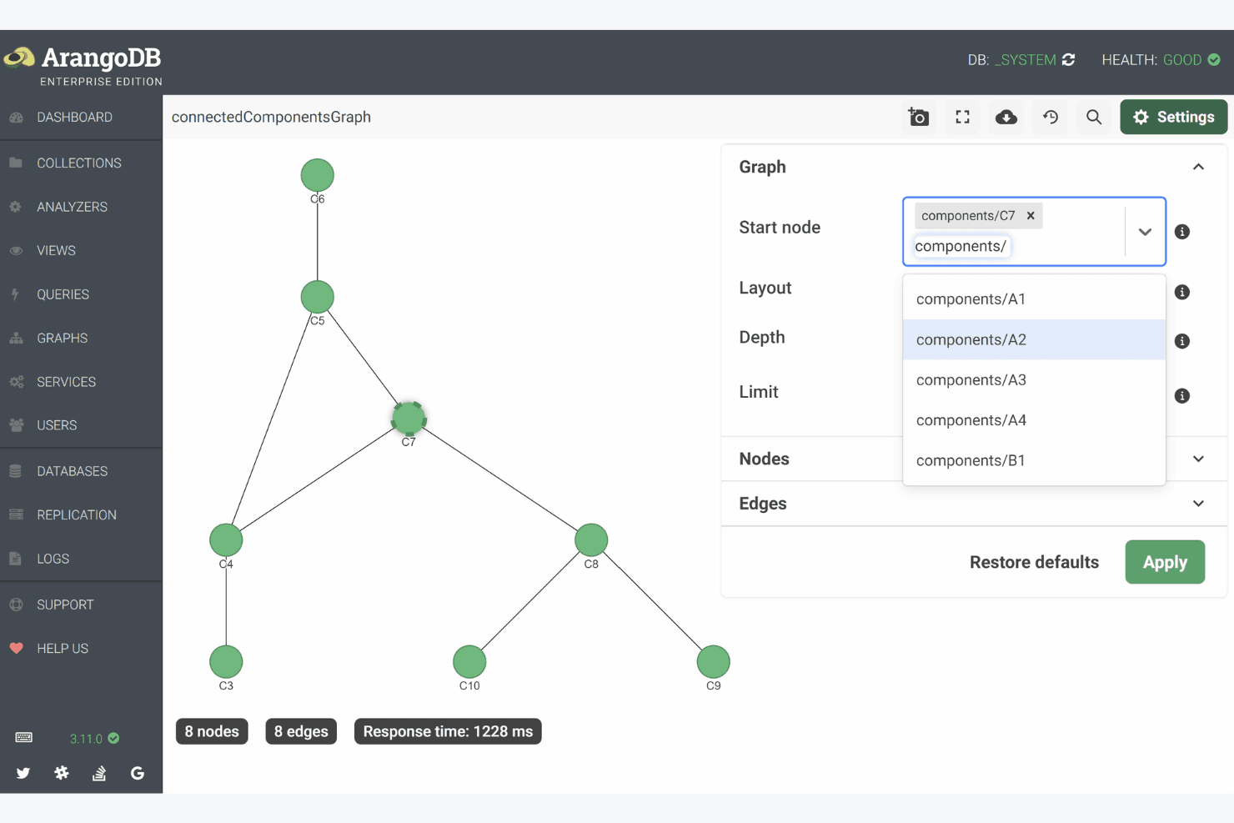Click the history reset icon
Viewport: 1234px width, 823px height.
[x=1051, y=117]
